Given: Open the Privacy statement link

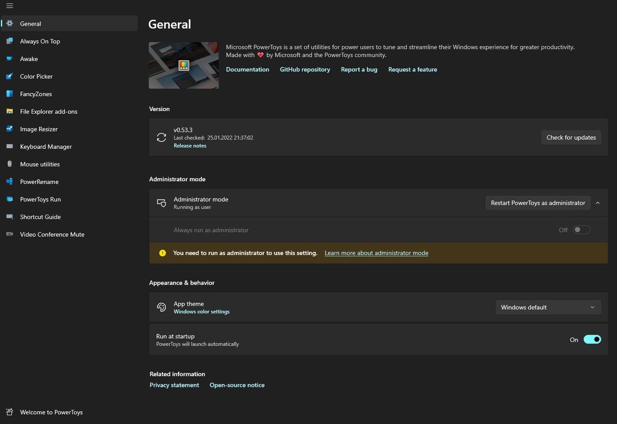Looking at the screenshot, I should 174,385.
